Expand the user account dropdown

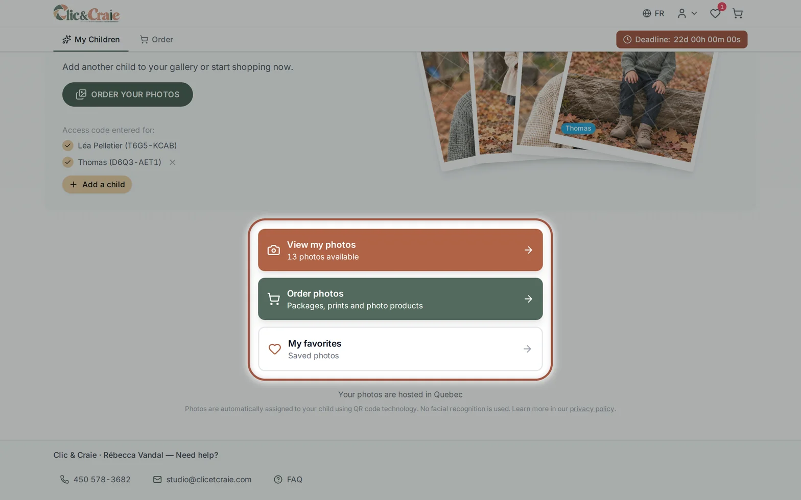[x=687, y=14]
